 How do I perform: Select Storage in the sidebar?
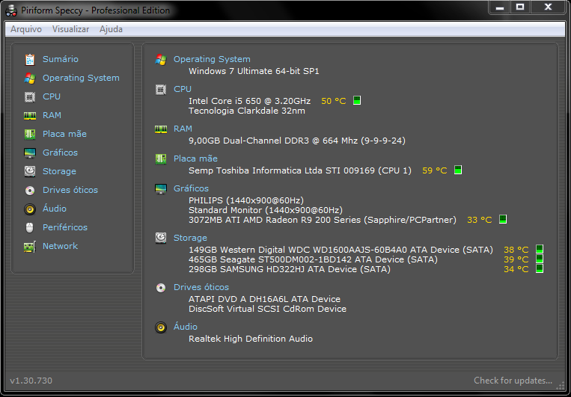59,171
